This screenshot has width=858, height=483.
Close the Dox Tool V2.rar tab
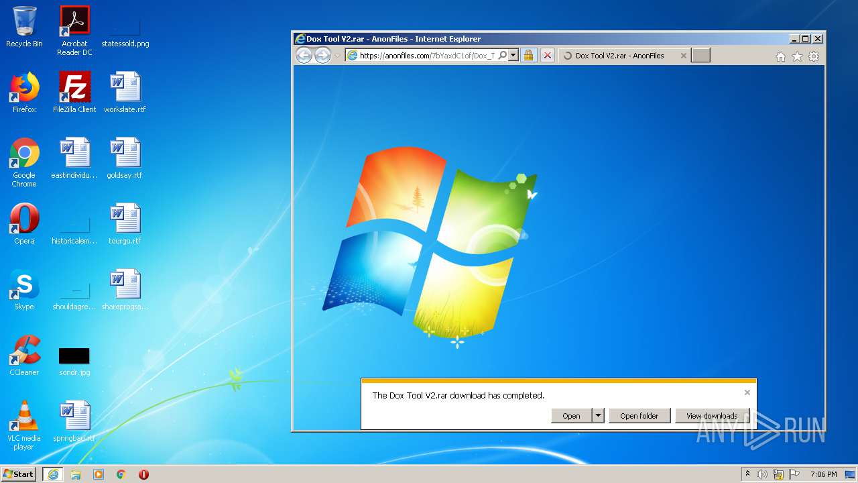tap(684, 56)
